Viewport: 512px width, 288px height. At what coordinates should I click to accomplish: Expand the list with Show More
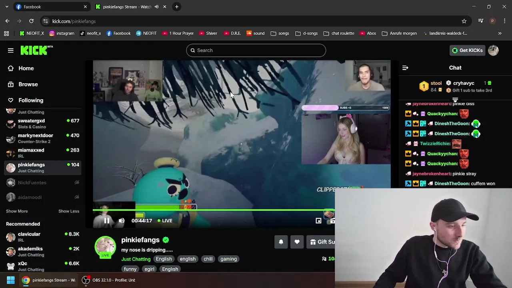[17, 211]
